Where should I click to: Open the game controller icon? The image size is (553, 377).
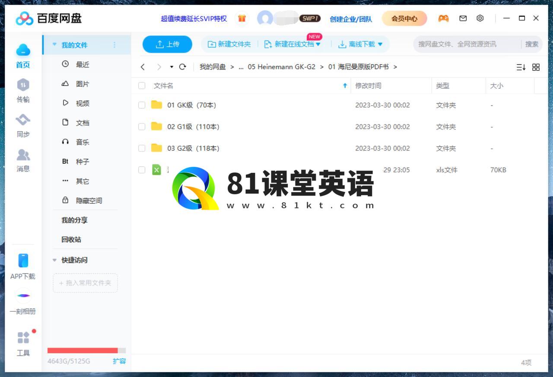(x=443, y=19)
